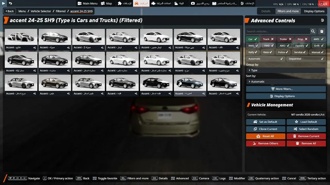The image size is (330, 185).
Task: Select the highlighted Accent - كمفورت thumbnail
Action: click(x=190, y=83)
